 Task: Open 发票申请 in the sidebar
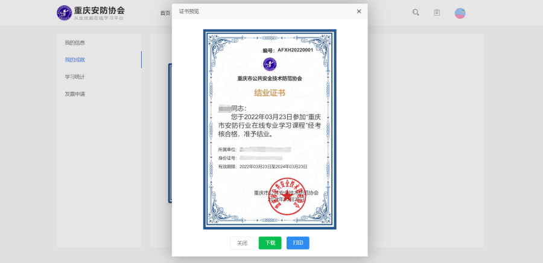point(75,93)
